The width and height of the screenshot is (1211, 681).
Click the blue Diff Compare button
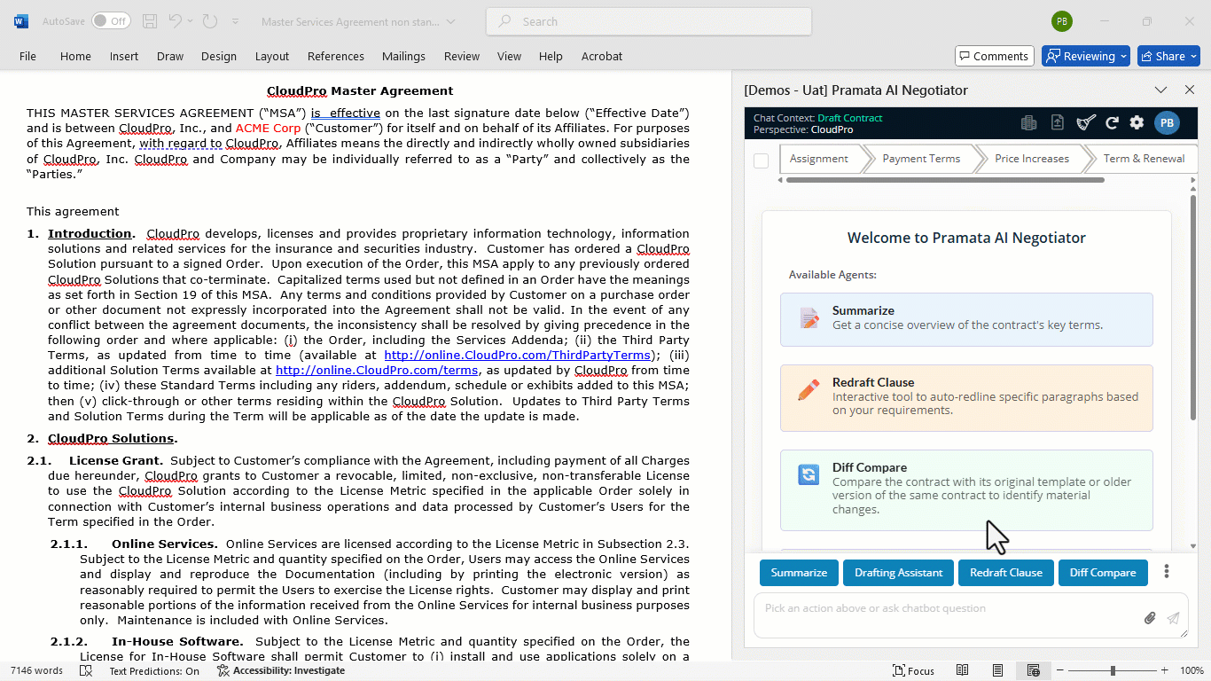[x=1103, y=573]
